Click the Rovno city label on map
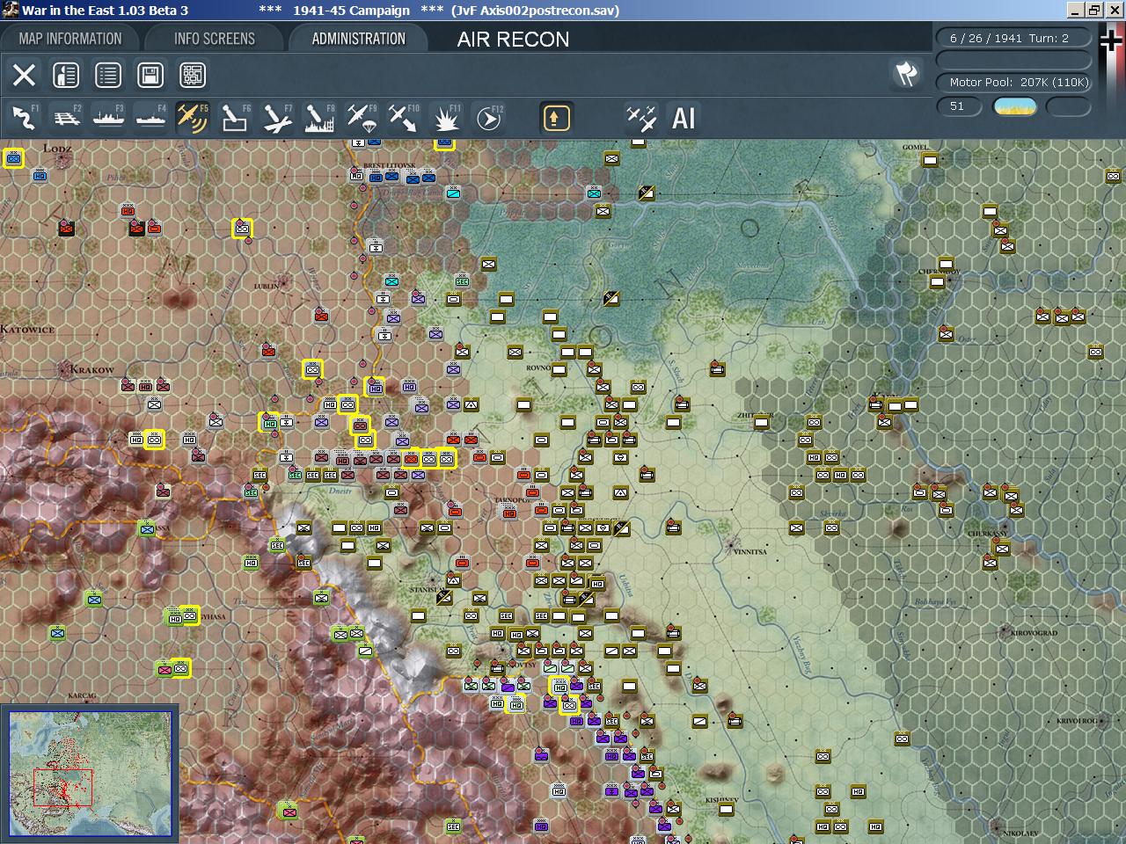The height and width of the screenshot is (844, 1126). (x=538, y=367)
